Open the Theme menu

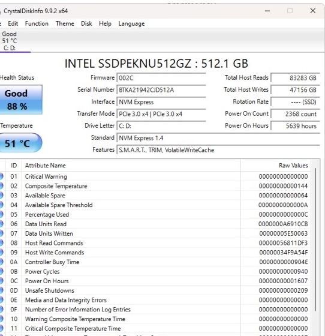pyautogui.click(x=65, y=23)
